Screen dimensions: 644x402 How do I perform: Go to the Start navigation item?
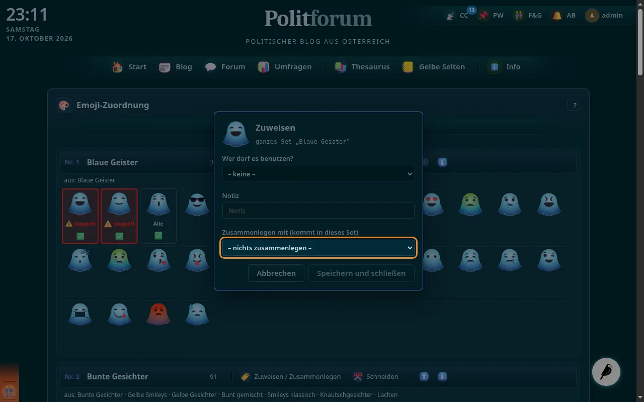point(129,67)
